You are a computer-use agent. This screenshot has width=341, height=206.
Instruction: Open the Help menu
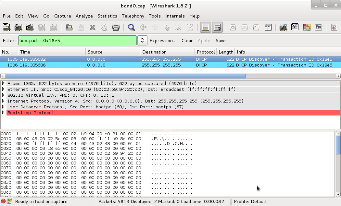(x=194, y=16)
